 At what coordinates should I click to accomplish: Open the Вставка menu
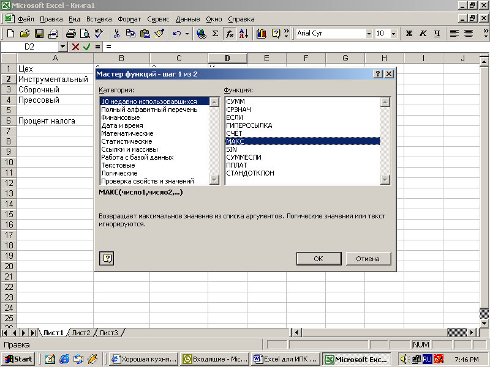(99, 19)
